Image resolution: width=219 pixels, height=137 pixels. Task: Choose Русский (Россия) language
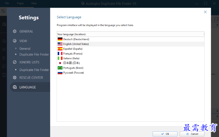130,73
